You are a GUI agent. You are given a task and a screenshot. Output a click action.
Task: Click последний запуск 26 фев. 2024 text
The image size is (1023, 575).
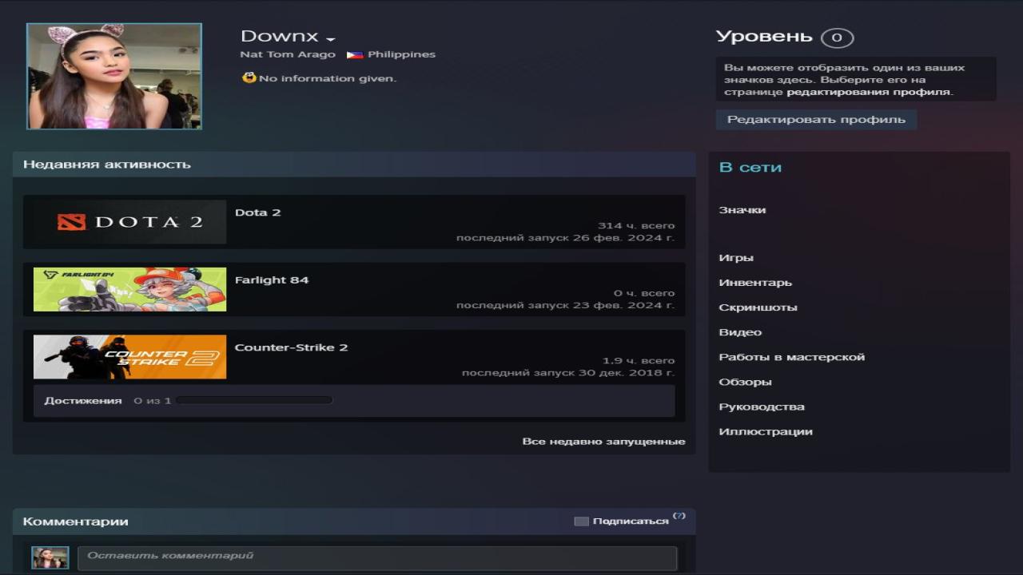coord(565,238)
